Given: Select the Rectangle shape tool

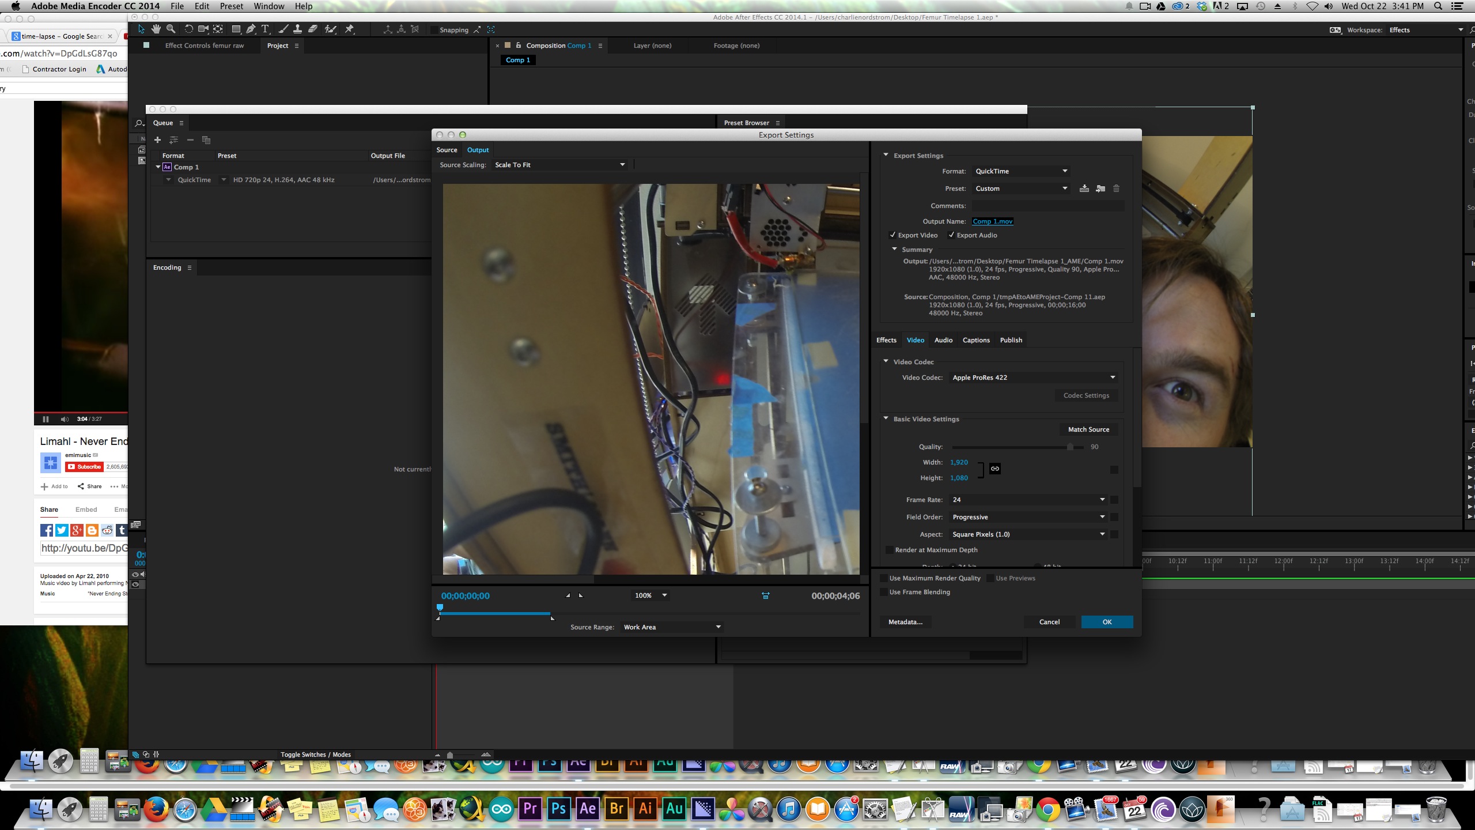Looking at the screenshot, I should [236, 29].
